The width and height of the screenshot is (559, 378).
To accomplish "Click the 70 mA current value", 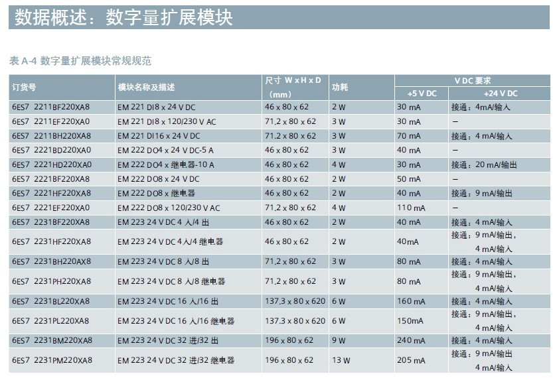I will tap(409, 136).
